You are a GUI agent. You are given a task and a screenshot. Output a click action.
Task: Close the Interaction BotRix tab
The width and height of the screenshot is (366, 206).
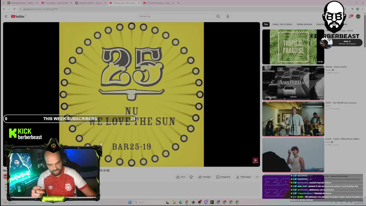click(x=105, y=3)
